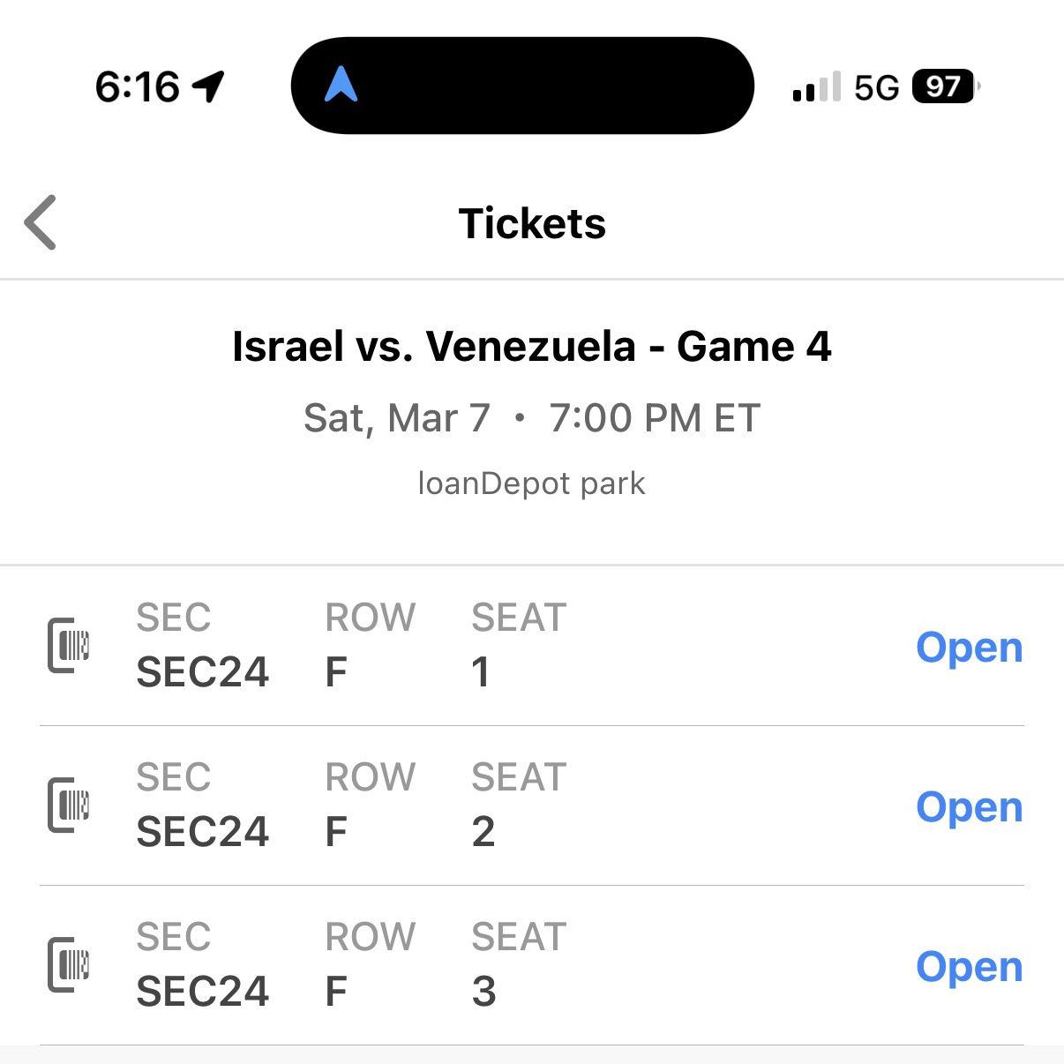Tap the 5G network indicator

pyautogui.click(x=876, y=87)
